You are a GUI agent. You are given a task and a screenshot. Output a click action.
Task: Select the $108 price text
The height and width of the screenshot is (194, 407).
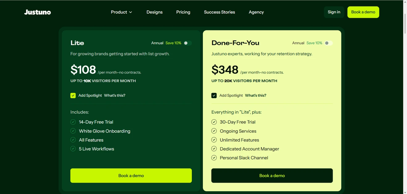pyautogui.click(x=83, y=70)
